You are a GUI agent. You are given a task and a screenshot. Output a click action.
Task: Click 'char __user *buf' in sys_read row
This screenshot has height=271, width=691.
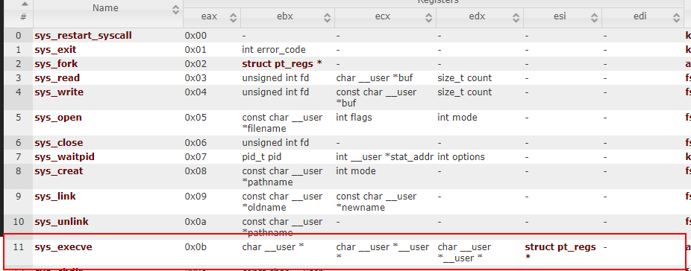[374, 78]
